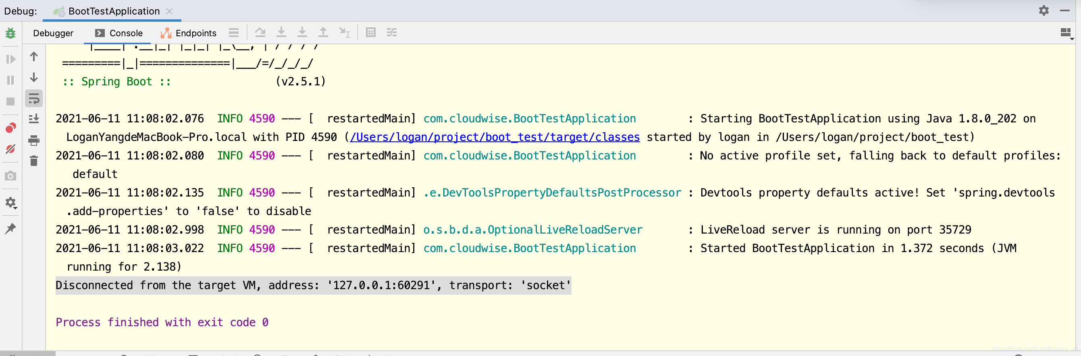The image size is (1081, 356).
Task: Click the Down the Stack Trace arrow
Action: point(34,78)
